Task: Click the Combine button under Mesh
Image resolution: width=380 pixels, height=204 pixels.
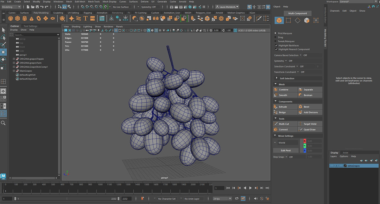Action: click(x=285, y=89)
